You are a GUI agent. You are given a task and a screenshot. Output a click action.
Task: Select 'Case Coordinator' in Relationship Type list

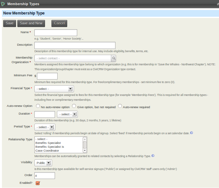click(47, 151)
